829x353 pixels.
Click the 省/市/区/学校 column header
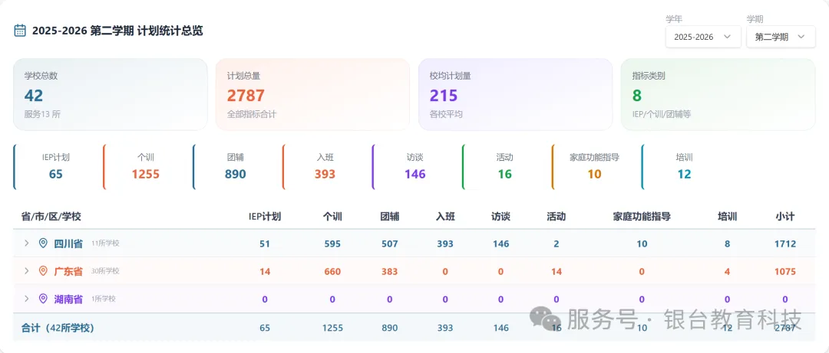[x=51, y=217]
